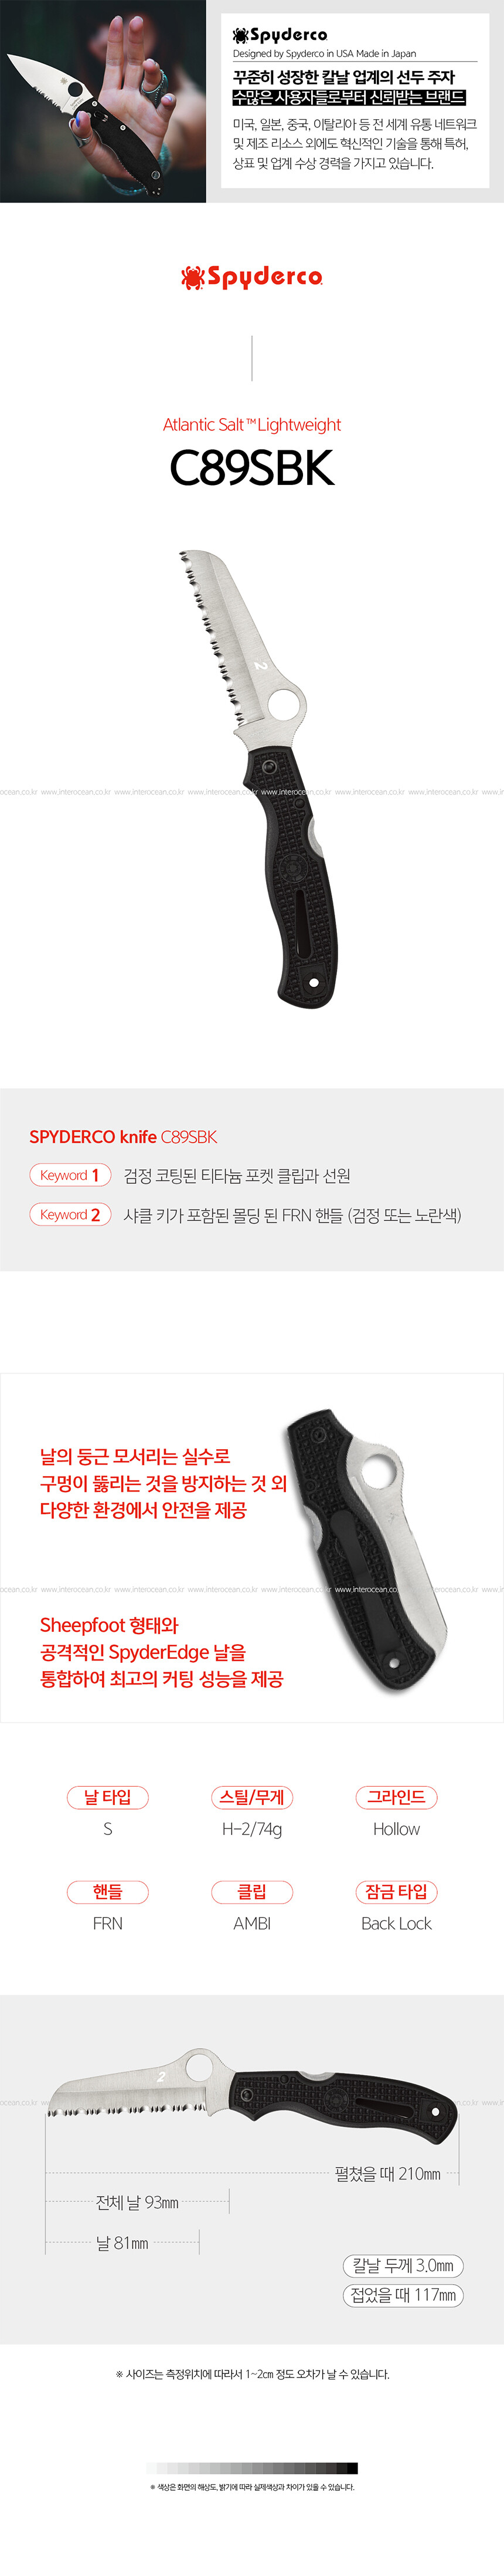Click the small Spyderco logo in top banner
Viewport: 504px width, 2576px height.
(x=280, y=35)
